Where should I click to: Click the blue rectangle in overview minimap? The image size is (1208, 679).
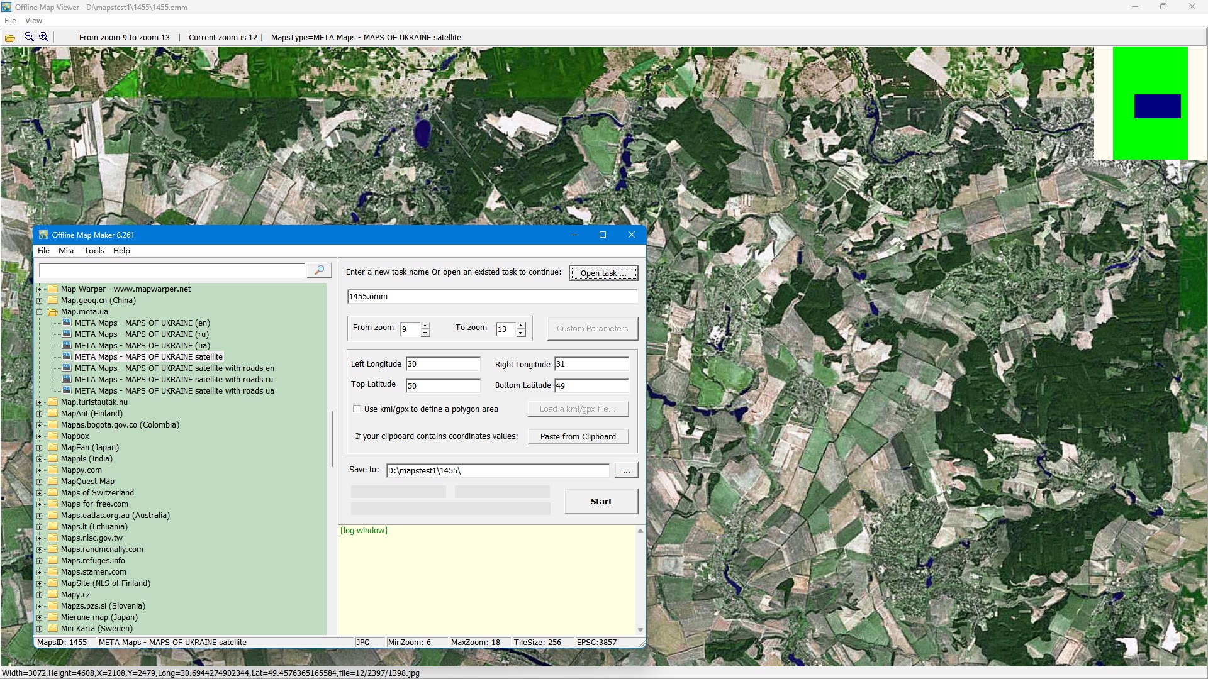[x=1157, y=106]
